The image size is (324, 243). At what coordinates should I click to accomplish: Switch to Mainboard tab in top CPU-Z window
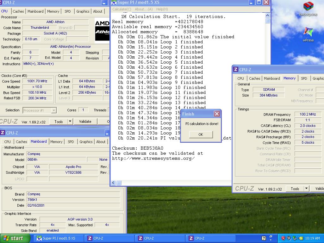click(x=35, y=11)
